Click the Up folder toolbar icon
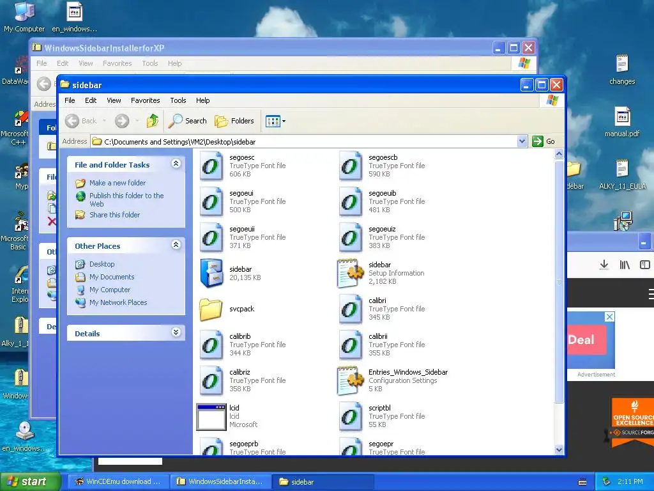Screen dimensions: 654x491 [x=153, y=121]
